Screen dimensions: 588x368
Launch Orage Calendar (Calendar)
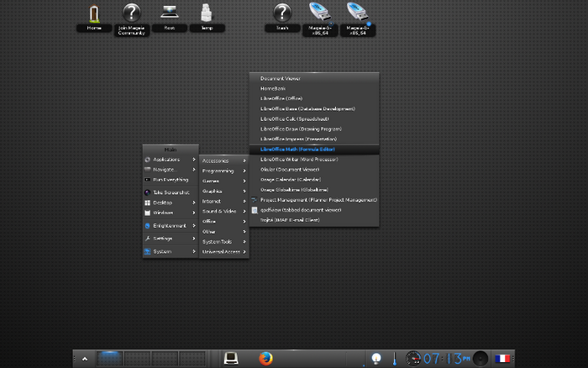tap(314, 180)
